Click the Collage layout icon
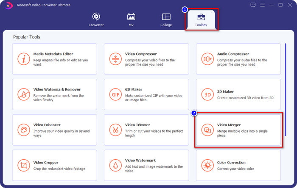The image size is (297, 188). point(166,17)
